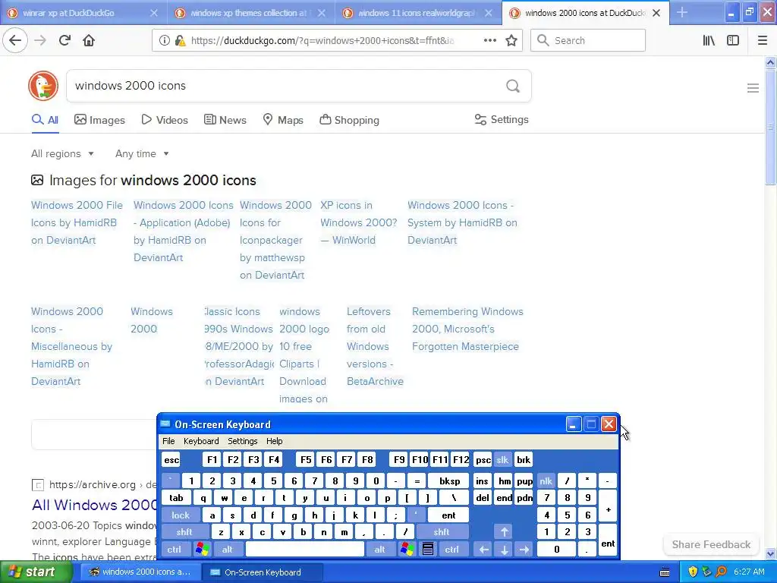Open XP icons in Windows 2000 WinWorld link
The height and width of the screenshot is (583, 777).
pyautogui.click(x=358, y=222)
